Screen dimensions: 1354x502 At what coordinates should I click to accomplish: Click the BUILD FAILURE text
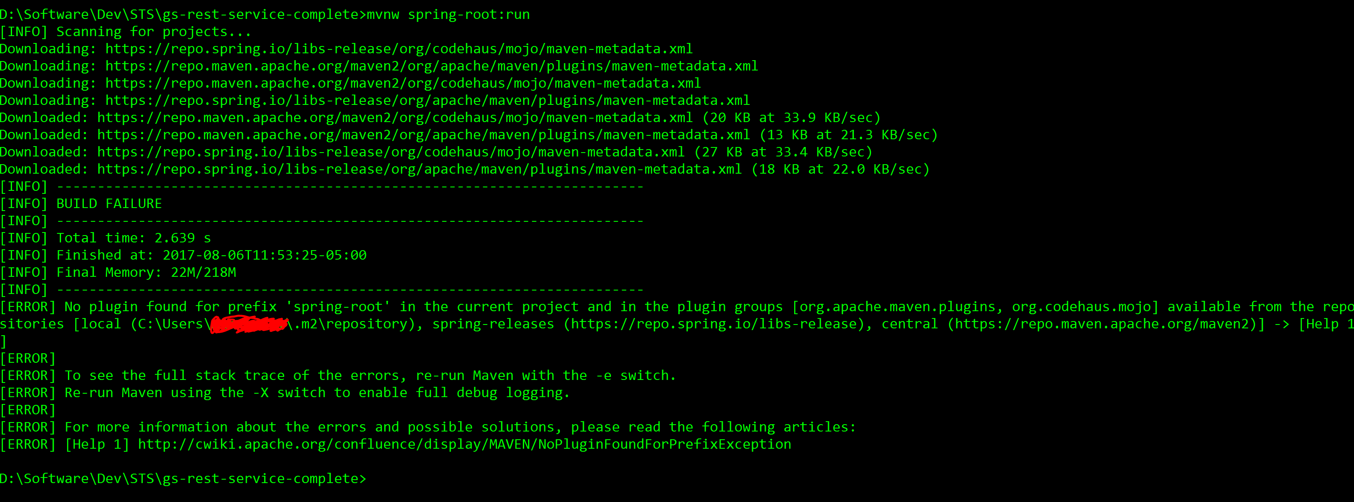point(109,204)
